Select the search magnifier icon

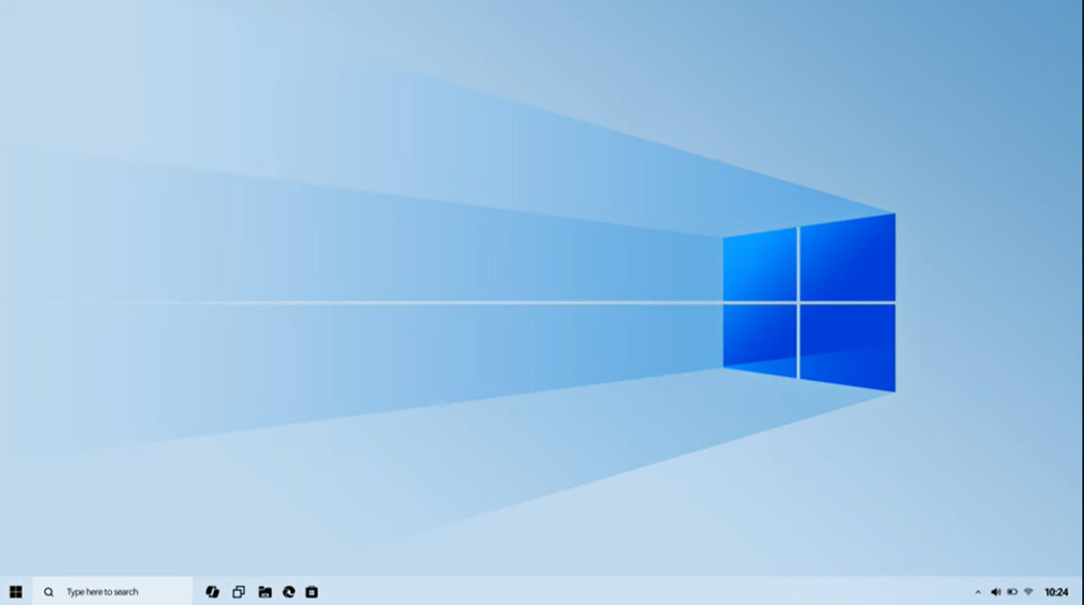click(48, 591)
